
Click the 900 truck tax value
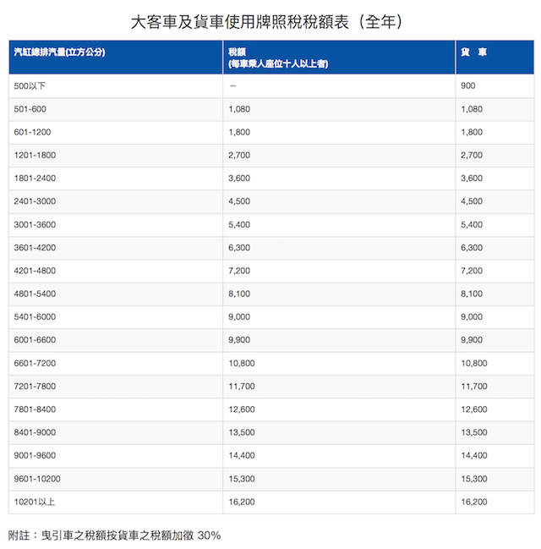coord(467,86)
